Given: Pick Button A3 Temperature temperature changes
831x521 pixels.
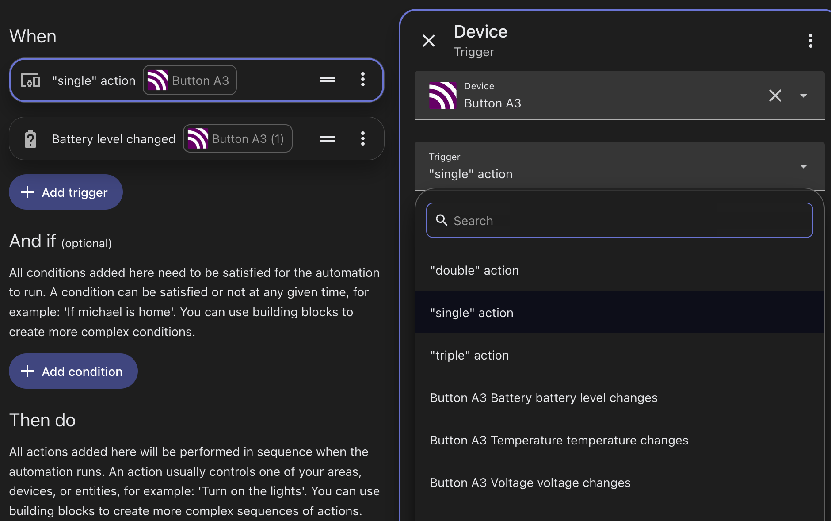Looking at the screenshot, I should coord(620,440).
